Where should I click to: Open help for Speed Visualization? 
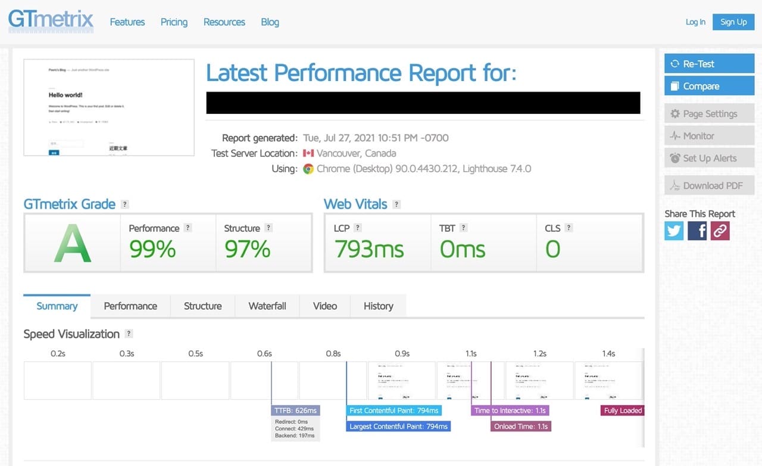click(x=129, y=334)
